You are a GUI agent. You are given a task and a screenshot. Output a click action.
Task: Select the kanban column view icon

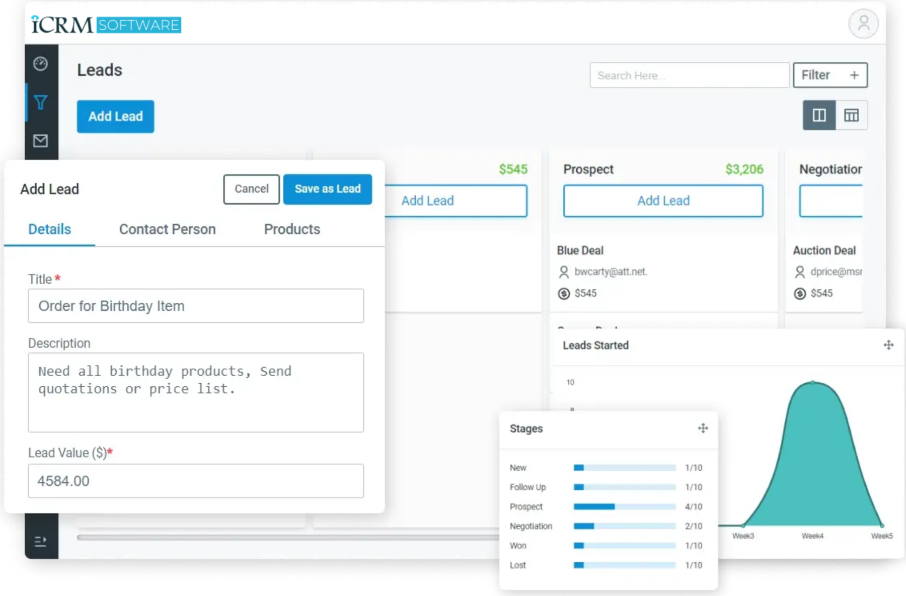tap(819, 115)
